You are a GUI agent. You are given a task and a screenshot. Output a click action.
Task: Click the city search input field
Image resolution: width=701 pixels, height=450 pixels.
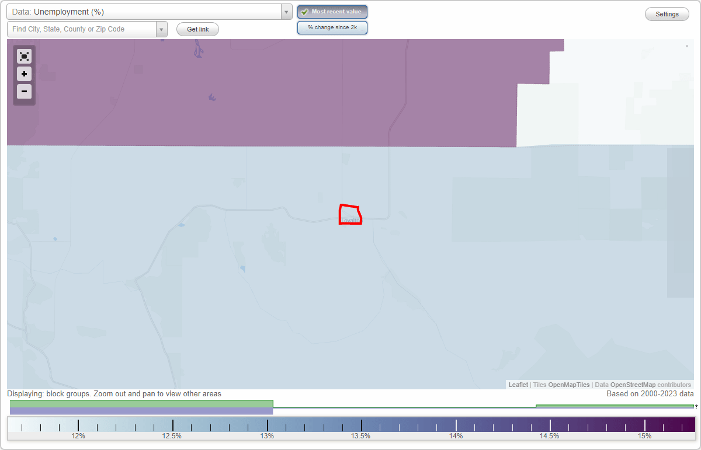[x=82, y=29]
